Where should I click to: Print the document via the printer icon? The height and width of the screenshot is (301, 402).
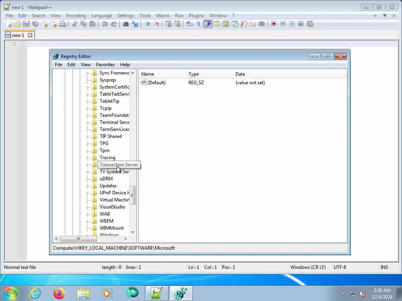coord(62,24)
